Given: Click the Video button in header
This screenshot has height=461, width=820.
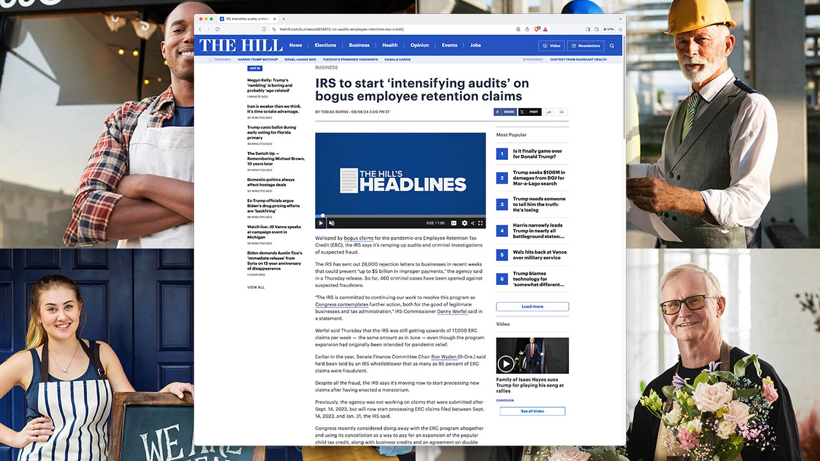Looking at the screenshot, I should [x=552, y=45].
